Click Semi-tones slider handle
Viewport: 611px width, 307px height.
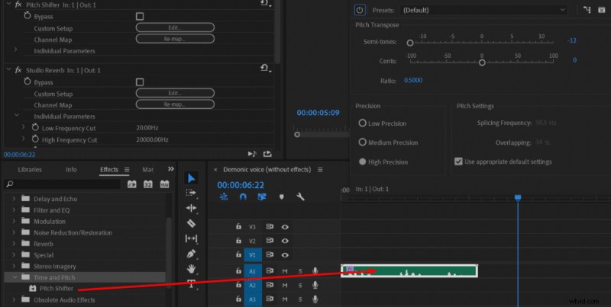click(410, 43)
